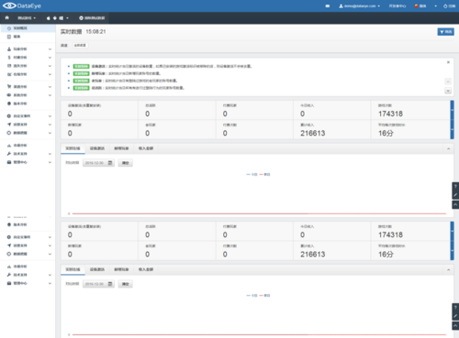Open the app selector dropdown next to home icon

27,18
